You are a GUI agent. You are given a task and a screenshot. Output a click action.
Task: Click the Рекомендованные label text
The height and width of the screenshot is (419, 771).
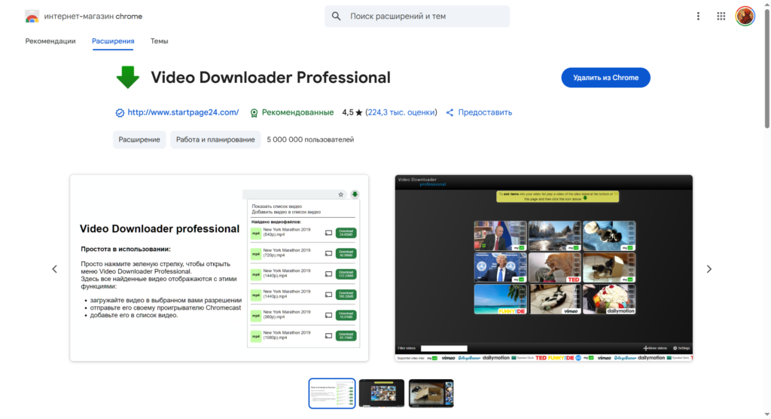297,112
